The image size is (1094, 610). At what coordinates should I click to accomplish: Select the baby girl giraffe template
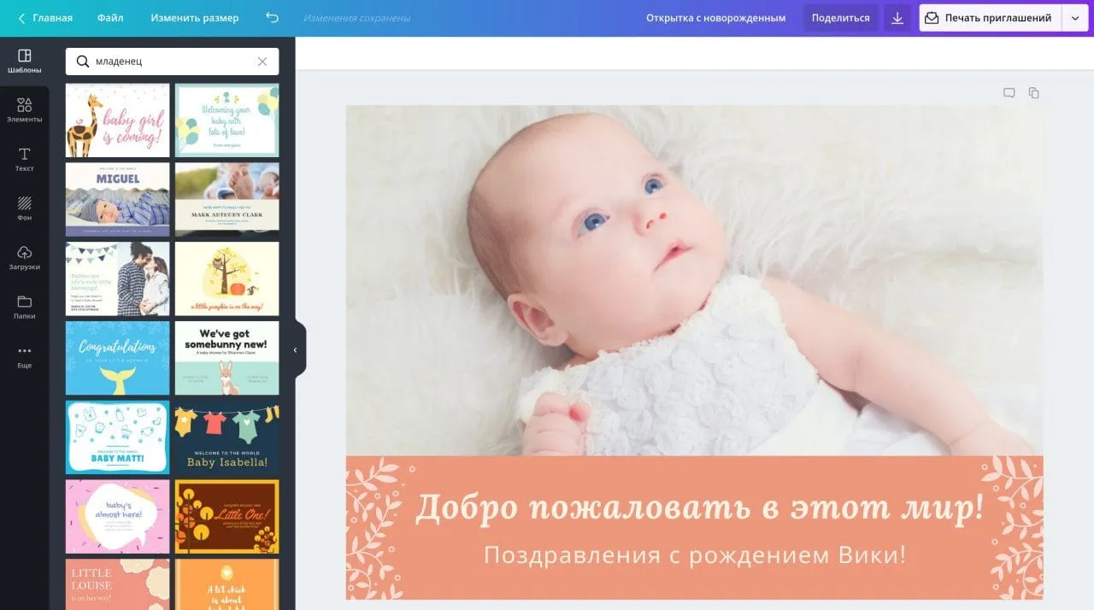tap(117, 120)
